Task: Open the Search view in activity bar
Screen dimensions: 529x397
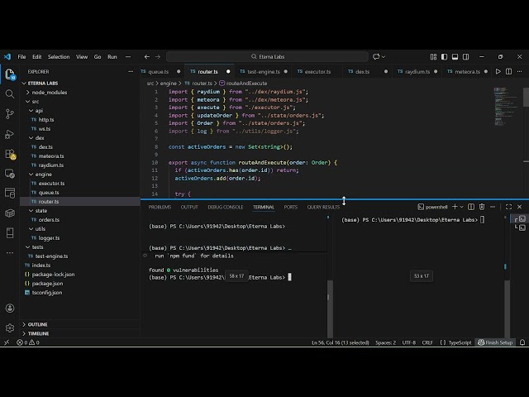Action: tap(9, 93)
